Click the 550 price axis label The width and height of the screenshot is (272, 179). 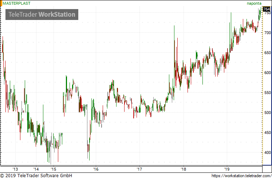(x=268, y=93)
